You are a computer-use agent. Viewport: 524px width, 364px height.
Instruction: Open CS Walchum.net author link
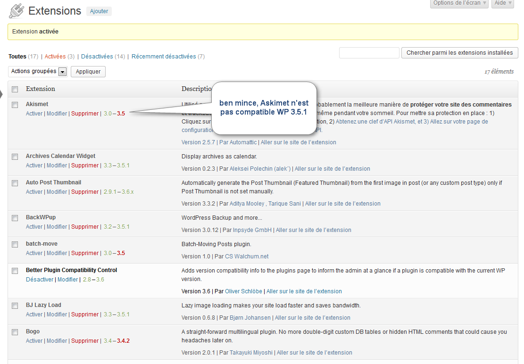click(x=247, y=256)
